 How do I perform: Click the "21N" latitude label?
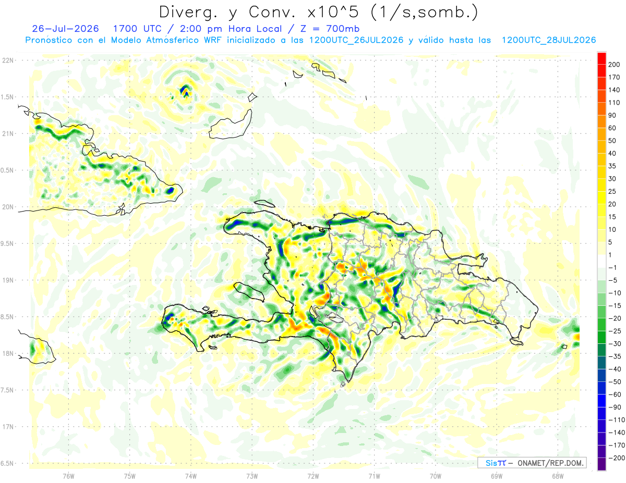tap(8, 134)
